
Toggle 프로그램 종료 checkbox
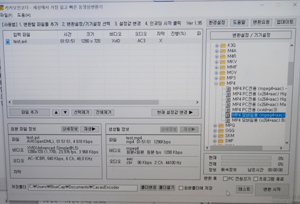point(256,179)
